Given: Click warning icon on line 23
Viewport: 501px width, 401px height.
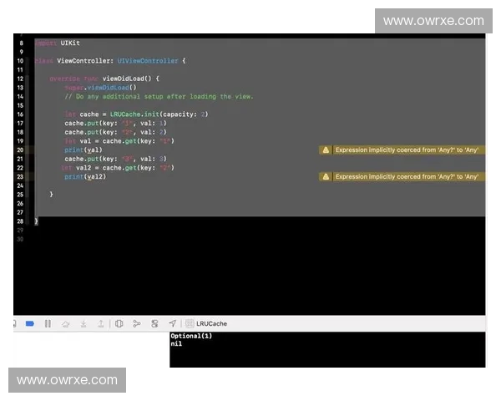Looking at the screenshot, I should [x=326, y=176].
